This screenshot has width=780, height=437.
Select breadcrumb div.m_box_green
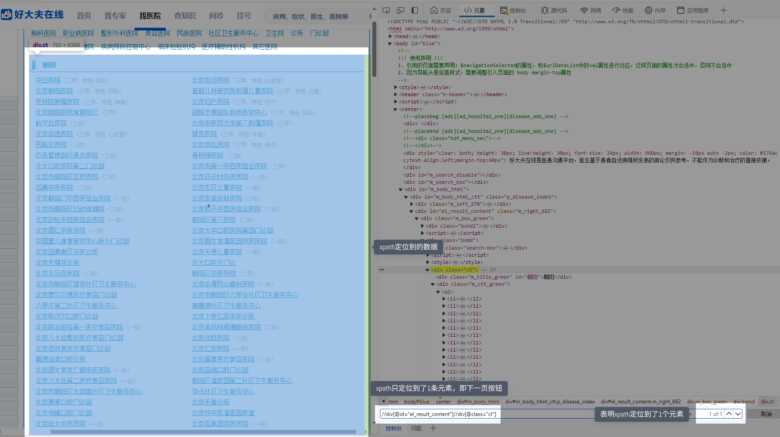(x=707, y=402)
